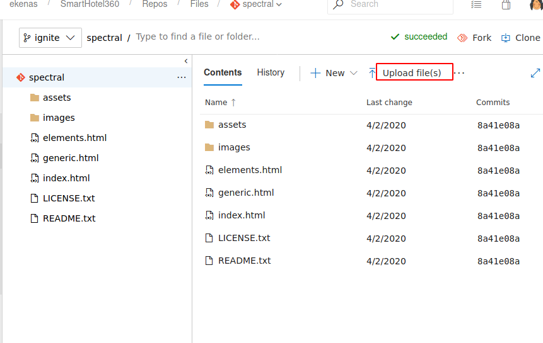Type in the file path finder field
The image size is (543, 343).
coord(252,37)
